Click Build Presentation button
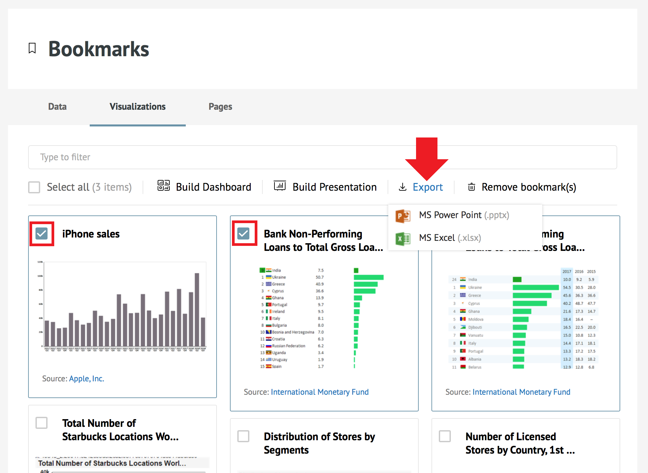Image resolution: width=648 pixels, height=473 pixels. pos(325,187)
